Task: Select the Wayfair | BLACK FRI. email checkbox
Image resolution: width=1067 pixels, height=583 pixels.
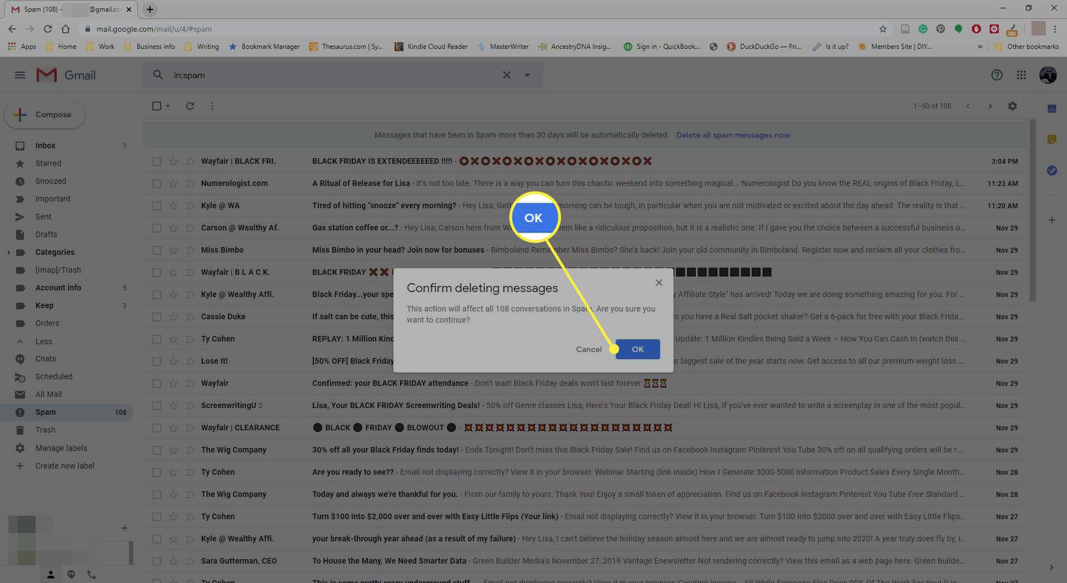Action: 157,162
